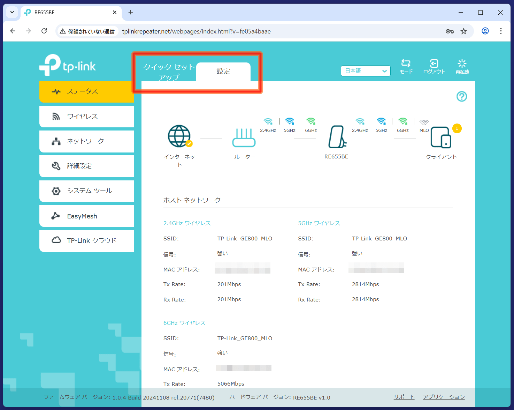Click the browser address bar URL
This screenshot has height=410, width=514.
pyautogui.click(x=196, y=31)
